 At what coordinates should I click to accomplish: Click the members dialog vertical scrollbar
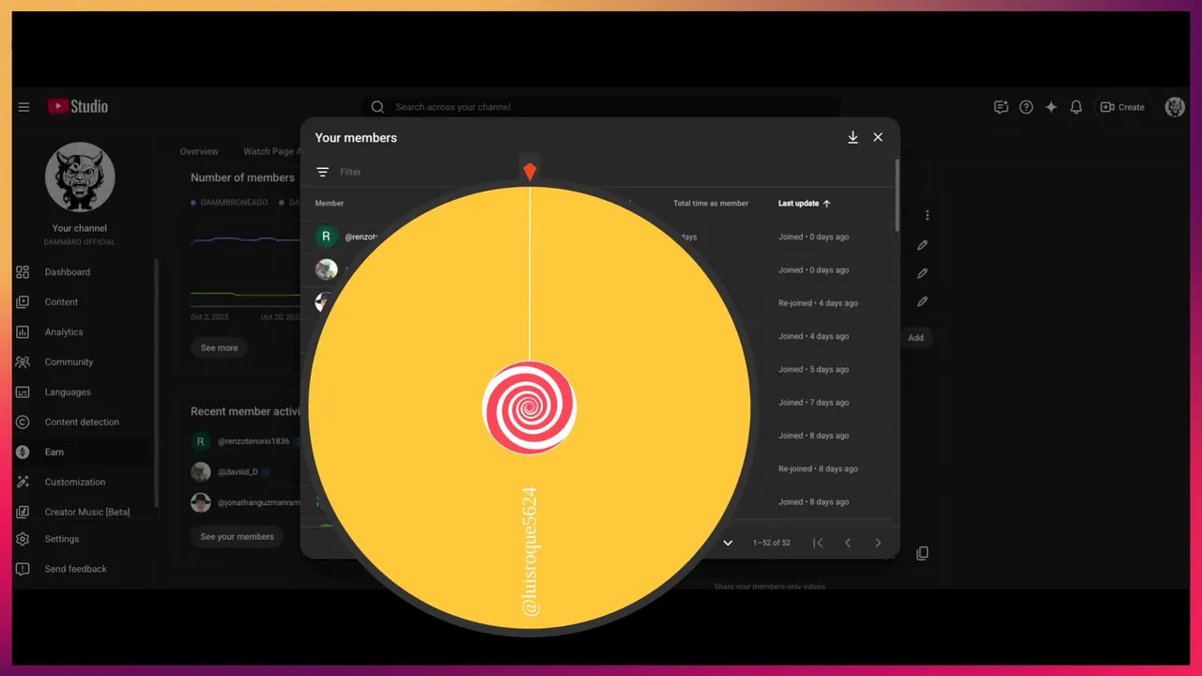coord(898,193)
